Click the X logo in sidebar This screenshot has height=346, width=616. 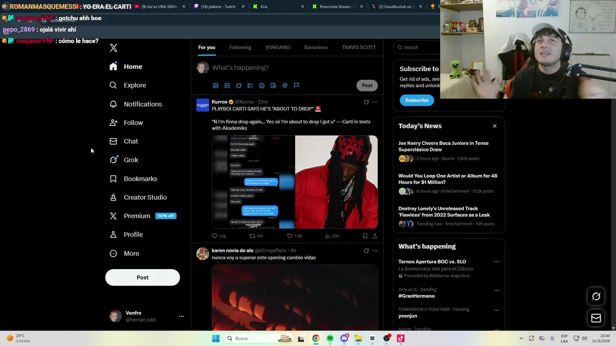coord(113,48)
